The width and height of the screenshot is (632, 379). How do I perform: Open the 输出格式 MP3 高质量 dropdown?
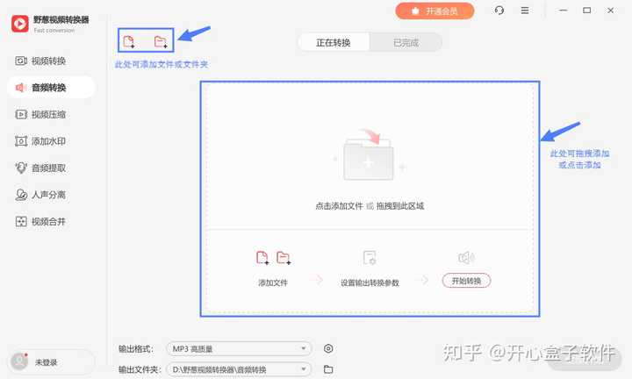click(239, 349)
